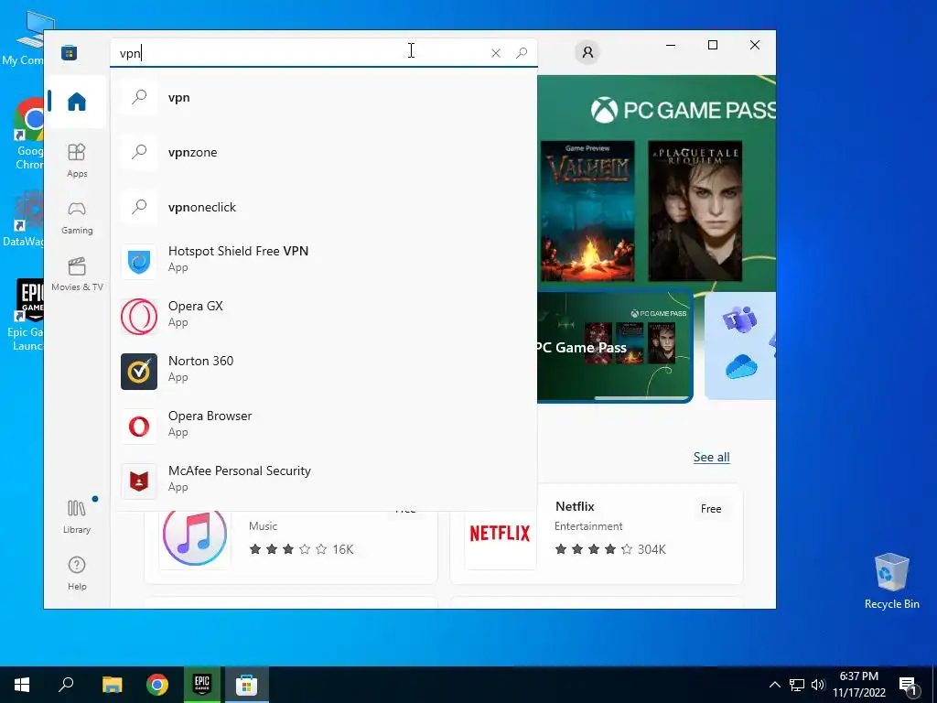Open File Explorer from the taskbar
Image resolution: width=937 pixels, height=703 pixels.
point(112,685)
